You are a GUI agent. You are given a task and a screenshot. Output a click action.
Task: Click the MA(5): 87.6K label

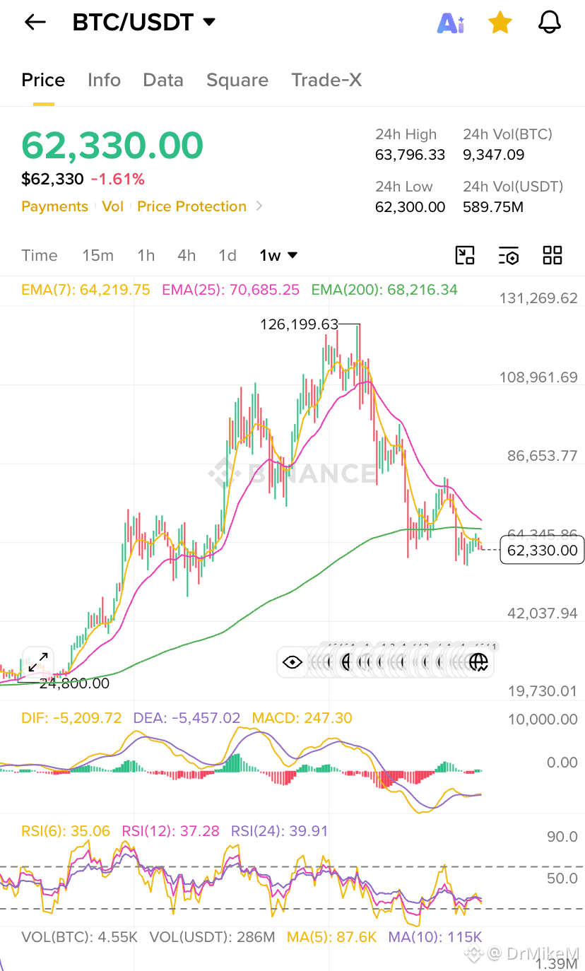(x=331, y=937)
